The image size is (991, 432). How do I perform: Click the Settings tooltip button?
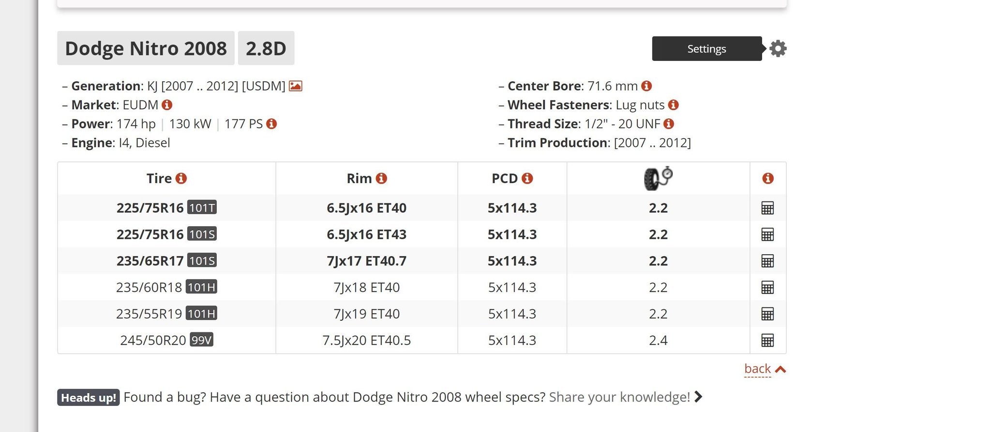[x=706, y=49]
